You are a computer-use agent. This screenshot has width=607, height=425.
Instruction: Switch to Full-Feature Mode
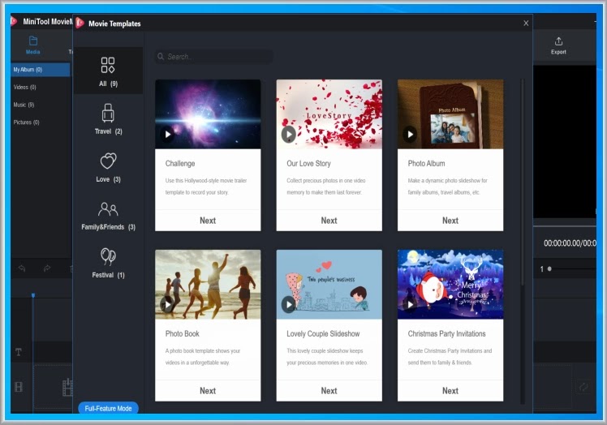click(x=108, y=408)
